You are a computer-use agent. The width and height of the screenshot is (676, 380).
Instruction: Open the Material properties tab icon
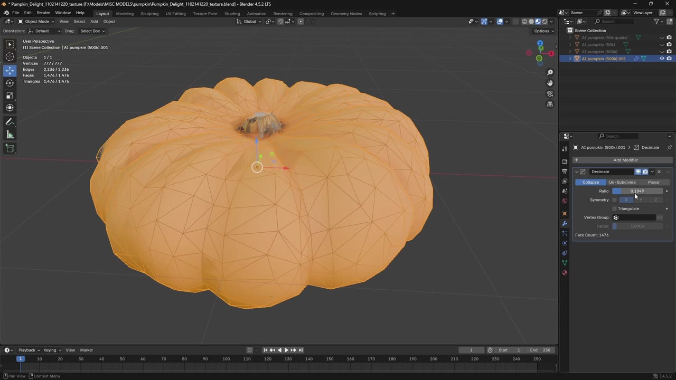(565, 273)
